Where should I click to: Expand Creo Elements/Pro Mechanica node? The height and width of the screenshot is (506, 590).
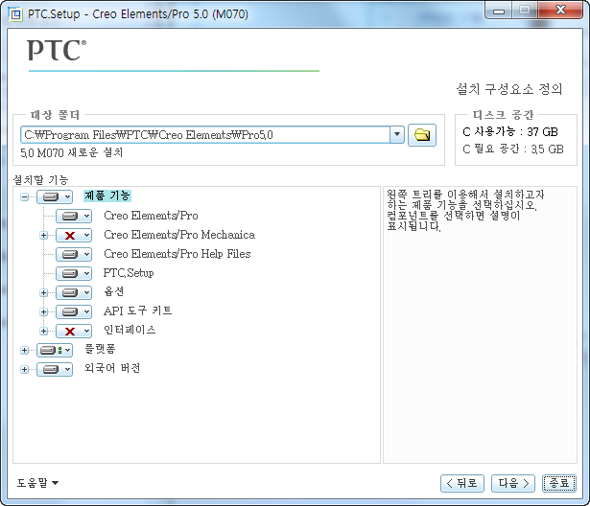click(x=43, y=236)
